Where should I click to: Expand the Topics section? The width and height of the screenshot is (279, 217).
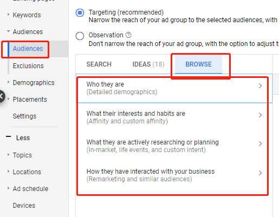8,155
